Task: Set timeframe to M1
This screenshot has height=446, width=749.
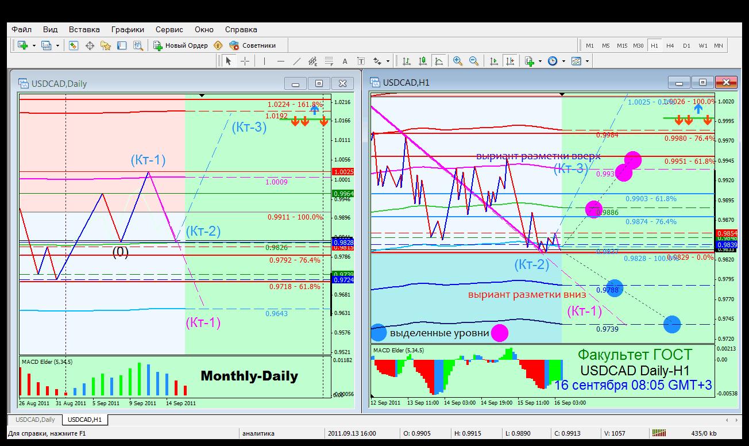Action: [590, 45]
